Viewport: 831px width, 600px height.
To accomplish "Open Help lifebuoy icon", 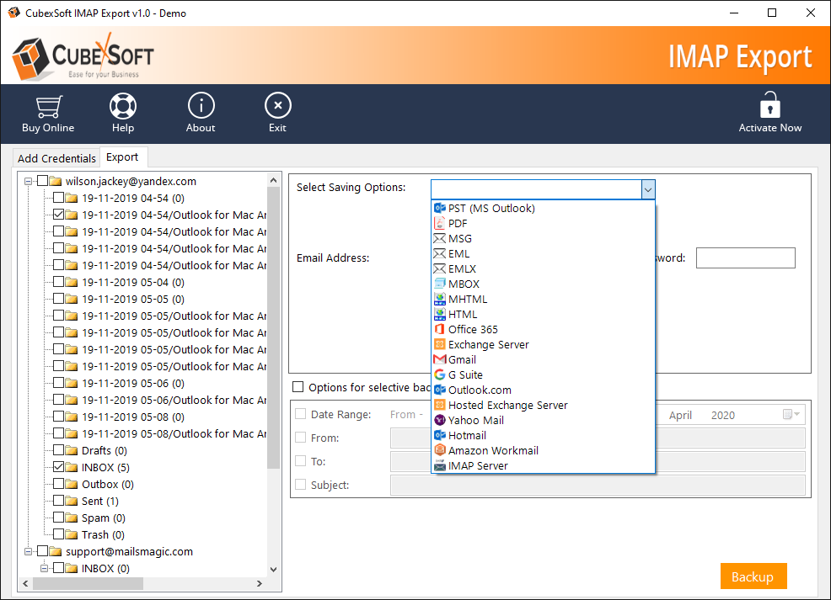I will click(123, 106).
